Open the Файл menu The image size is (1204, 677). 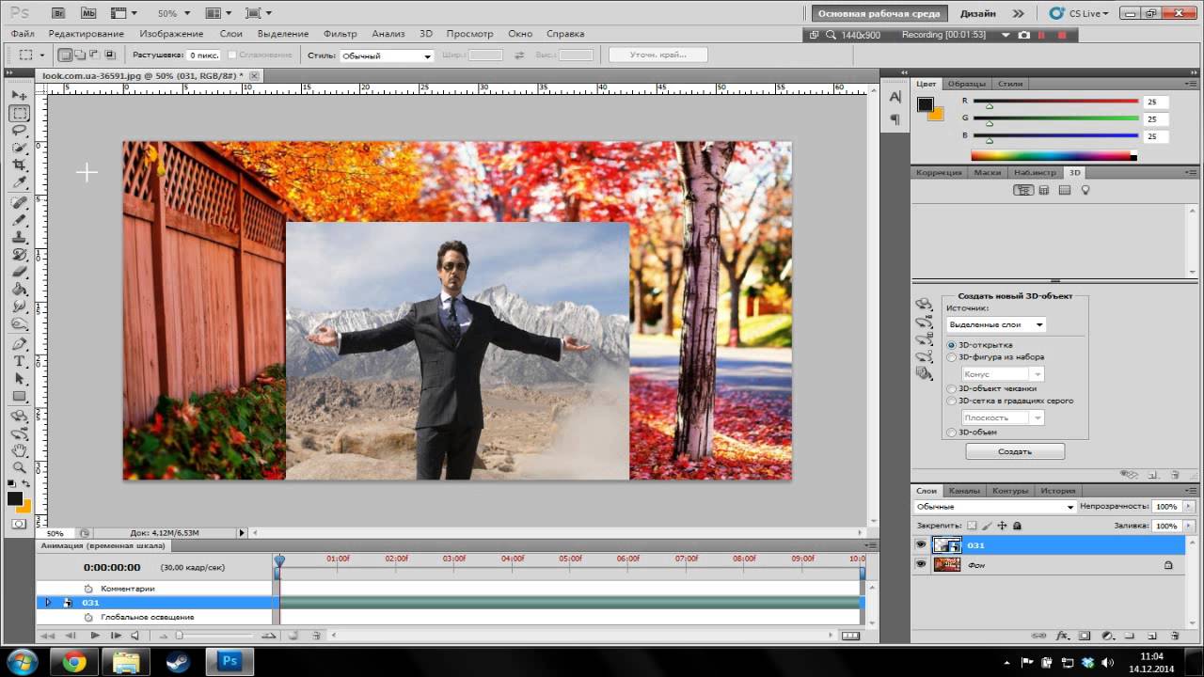tap(23, 34)
